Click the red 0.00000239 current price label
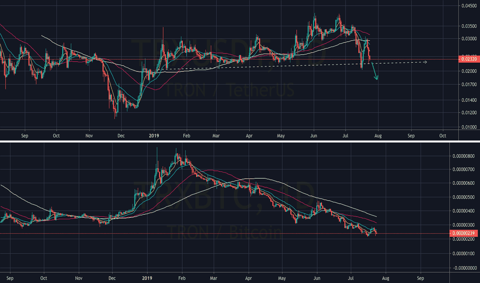Image resolution: width=480 pixels, height=283 pixels. click(464, 233)
